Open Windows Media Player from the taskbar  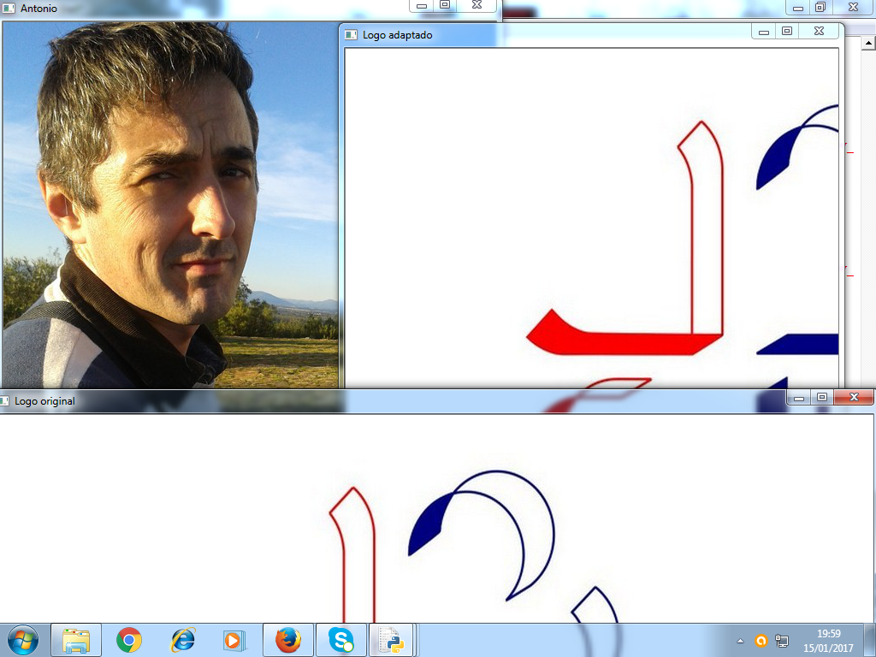[x=234, y=640]
